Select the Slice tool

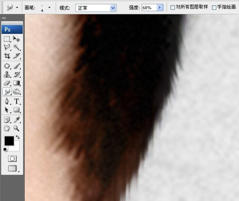click(16, 56)
